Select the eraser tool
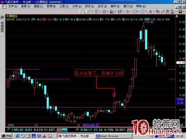186x139 pixels. [x=162, y=11]
